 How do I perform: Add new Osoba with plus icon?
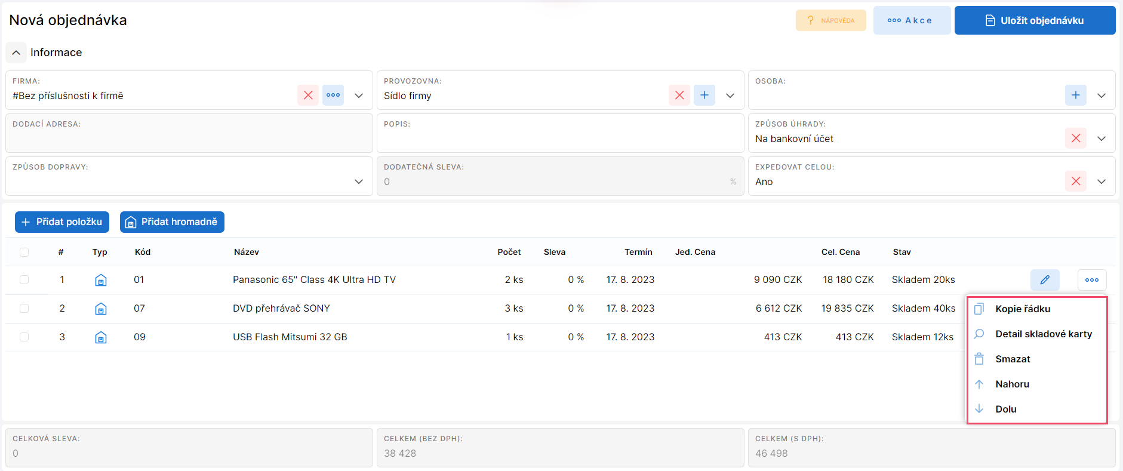(x=1076, y=95)
